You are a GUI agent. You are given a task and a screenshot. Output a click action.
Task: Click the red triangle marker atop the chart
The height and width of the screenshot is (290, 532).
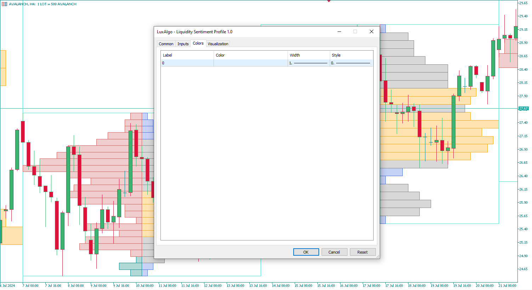coord(329,1)
